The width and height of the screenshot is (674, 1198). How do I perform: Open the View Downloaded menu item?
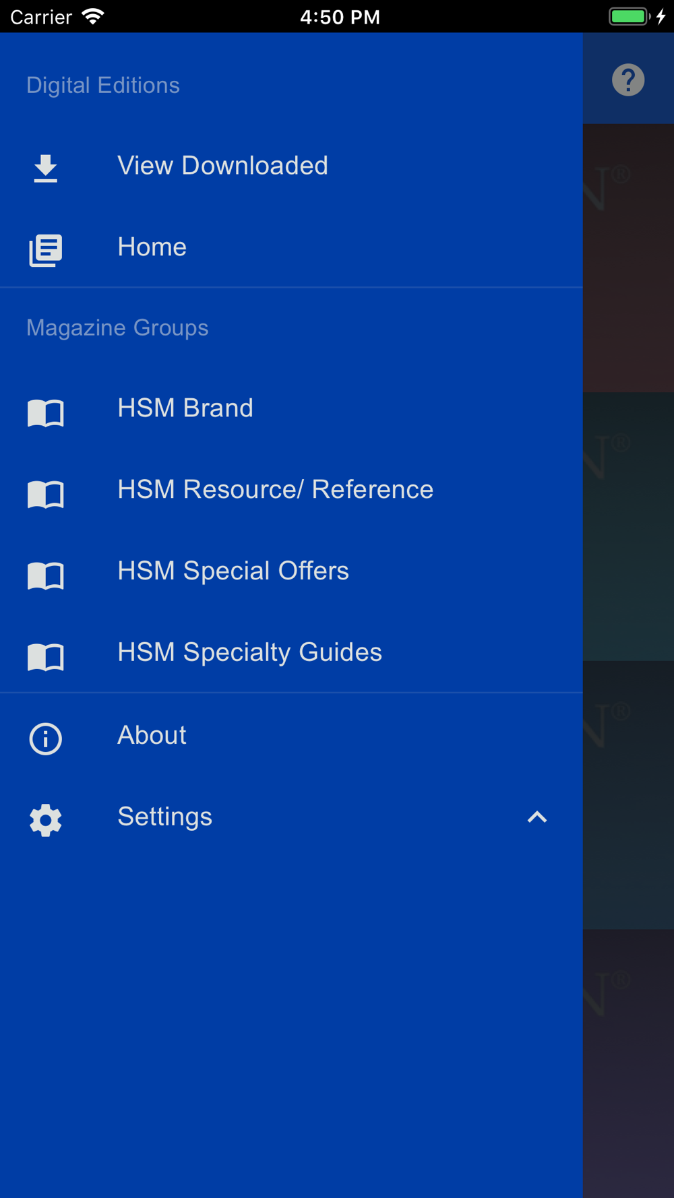click(x=222, y=166)
